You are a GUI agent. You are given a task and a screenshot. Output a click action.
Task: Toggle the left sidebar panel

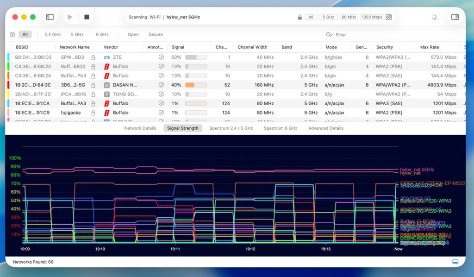coord(50,17)
